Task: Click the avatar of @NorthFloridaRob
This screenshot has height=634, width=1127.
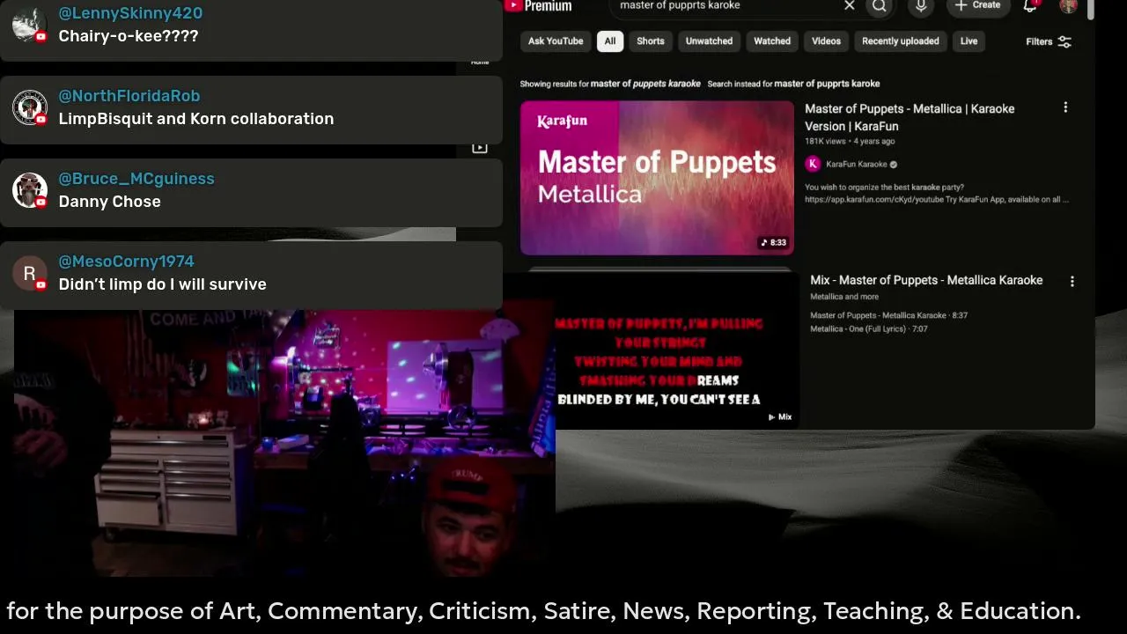Action: click(x=29, y=107)
